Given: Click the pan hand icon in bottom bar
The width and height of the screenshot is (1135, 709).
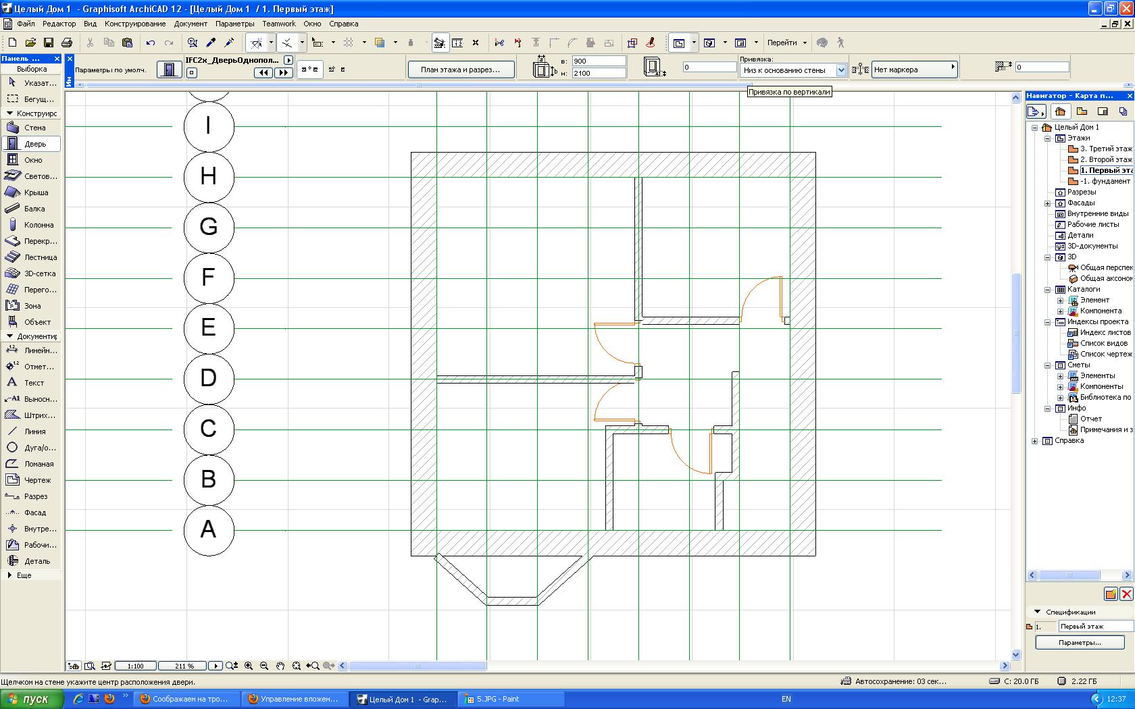Looking at the screenshot, I should click(280, 666).
